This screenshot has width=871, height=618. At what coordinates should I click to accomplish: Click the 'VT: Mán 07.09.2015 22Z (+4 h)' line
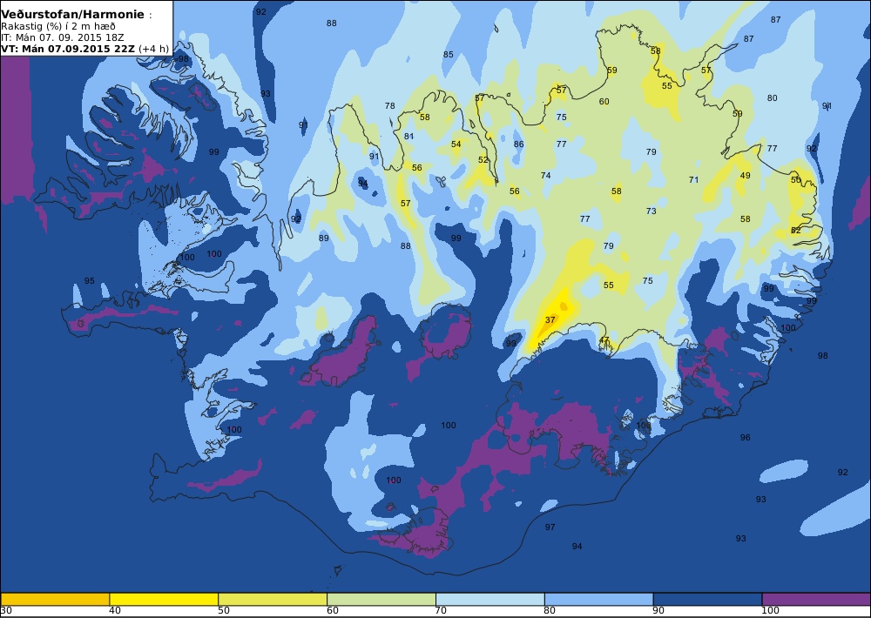[84, 49]
